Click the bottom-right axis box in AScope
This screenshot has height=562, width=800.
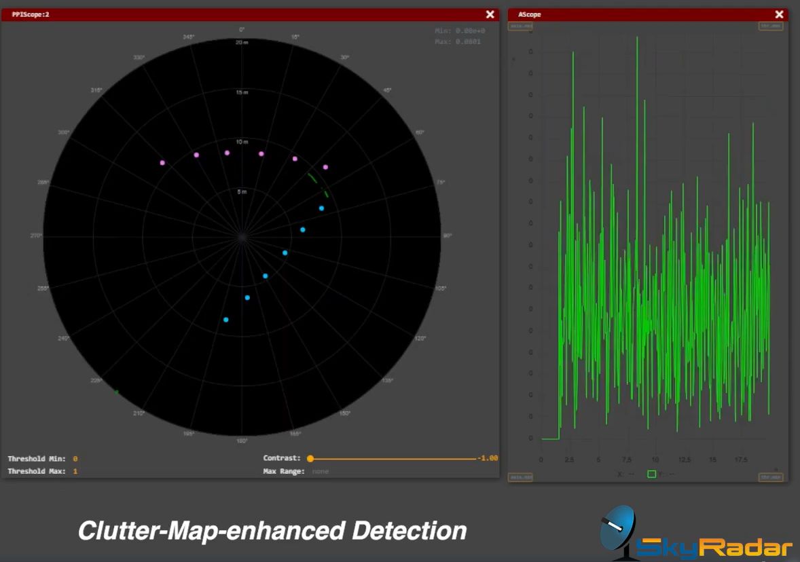pyautogui.click(x=770, y=477)
